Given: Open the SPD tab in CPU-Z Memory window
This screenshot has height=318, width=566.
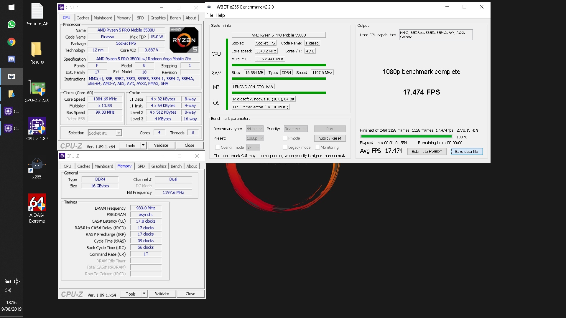Looking at the screenshot, I should [x=141, y=166].
